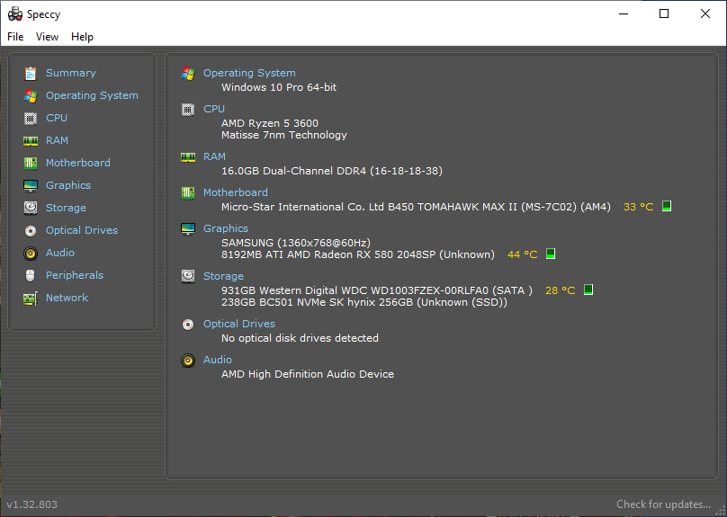
Task: Click the Optical Drives disc icon in summary panel
Action: coord(188,325)
